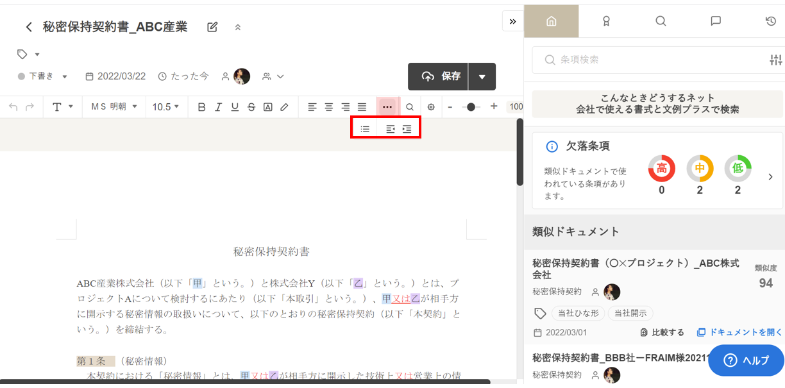Click the ドキュメントを開く link

coord(739,332)
